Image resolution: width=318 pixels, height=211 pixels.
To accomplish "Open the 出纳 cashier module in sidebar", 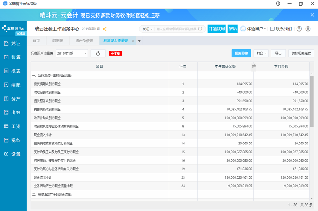I will (13, 112).
